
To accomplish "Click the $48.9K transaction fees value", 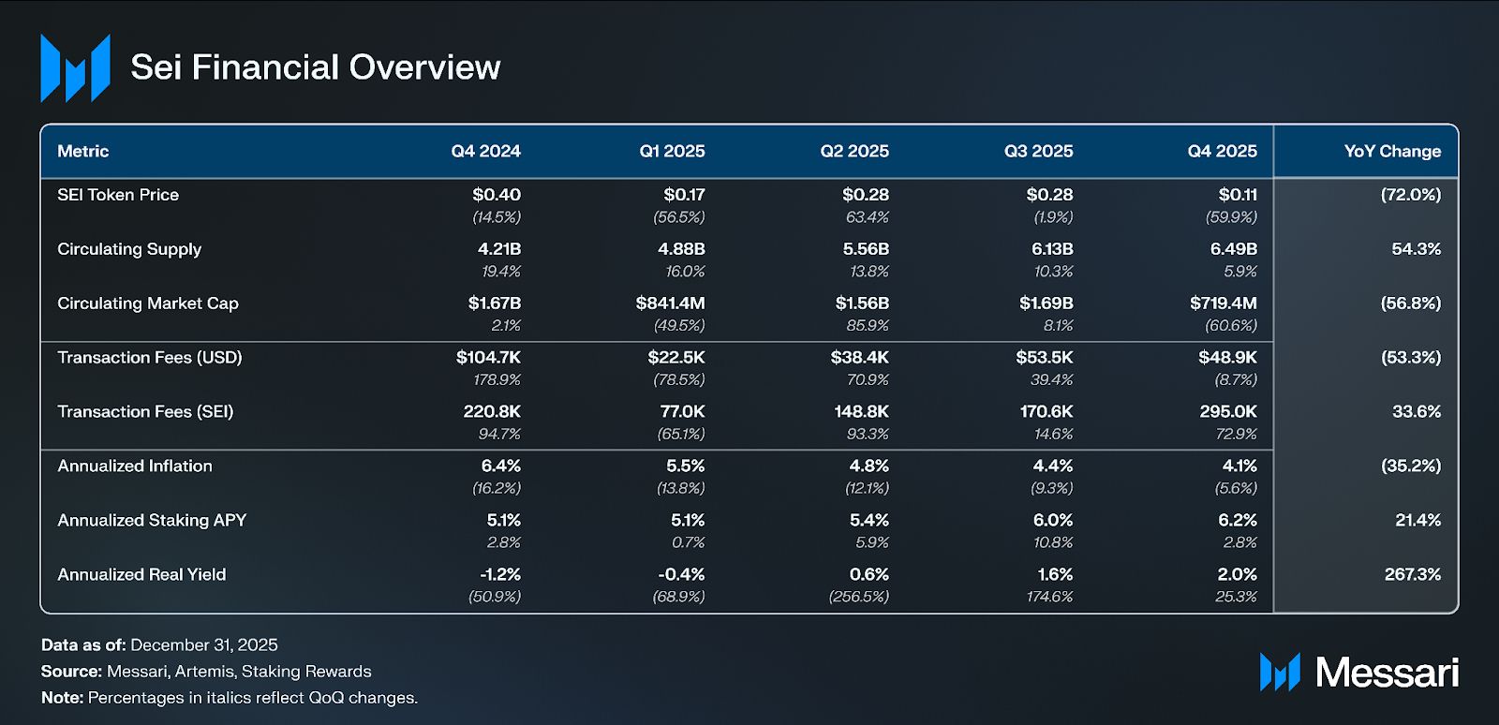I will click(1228, 358).
